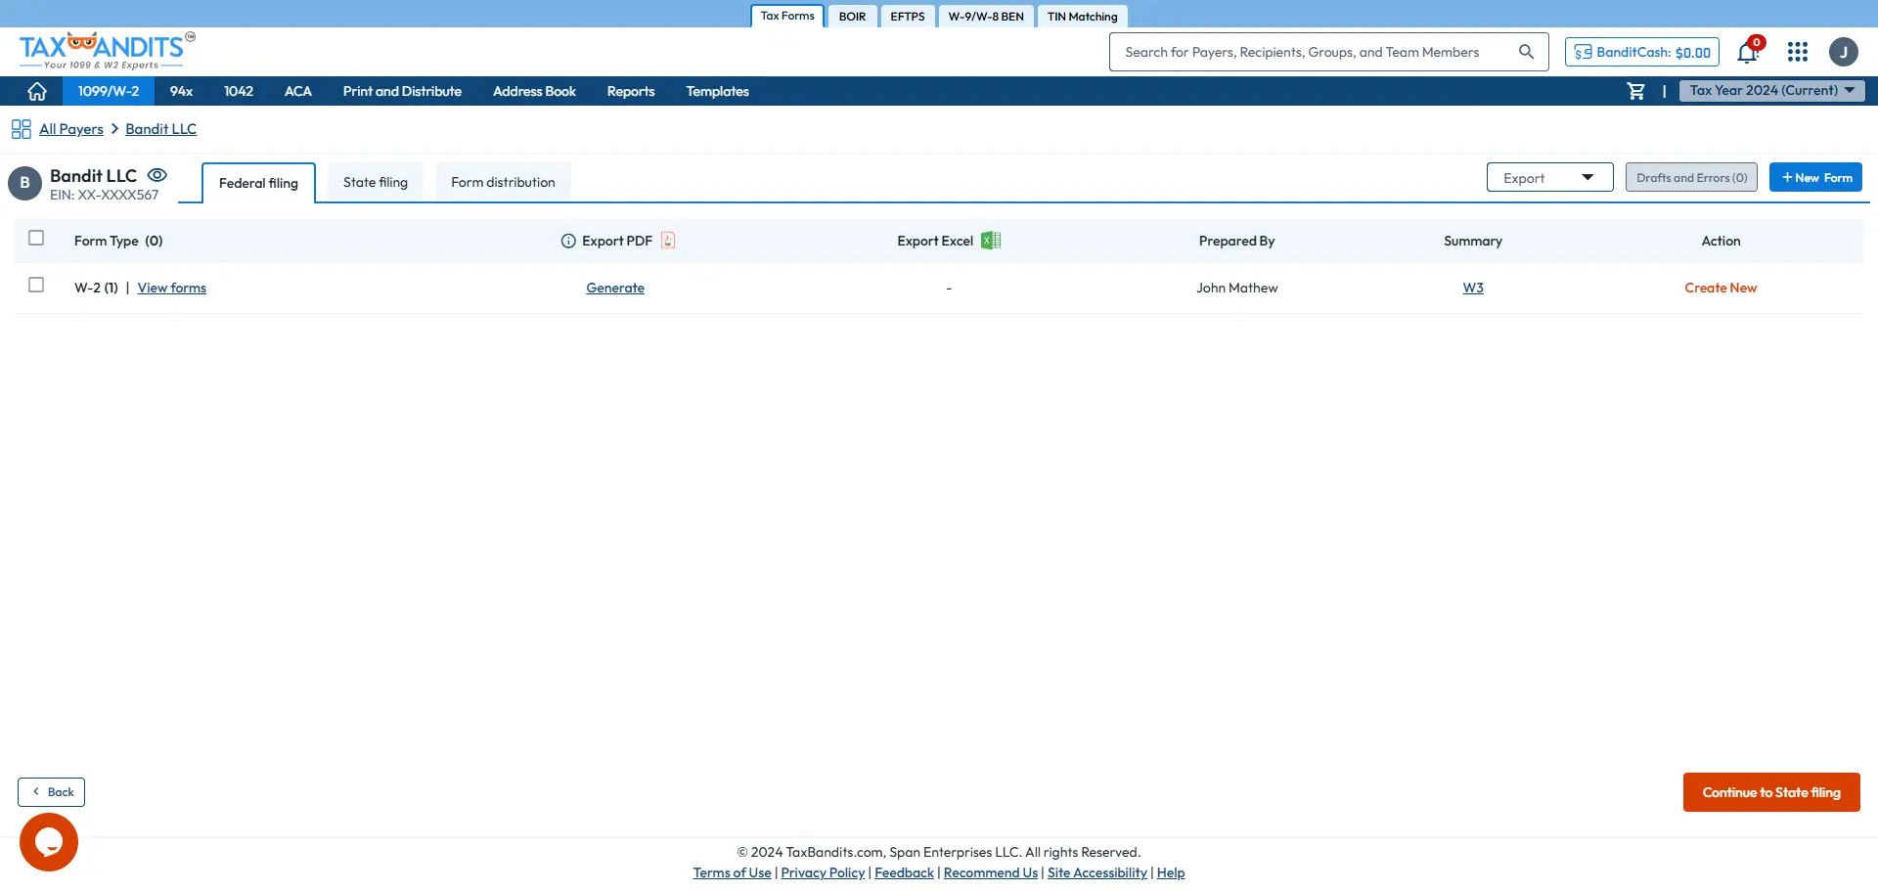Screen dimensions: 1878x891
Task: Switch to the TIN Matching tab
Action: (x=1082, y=17)
